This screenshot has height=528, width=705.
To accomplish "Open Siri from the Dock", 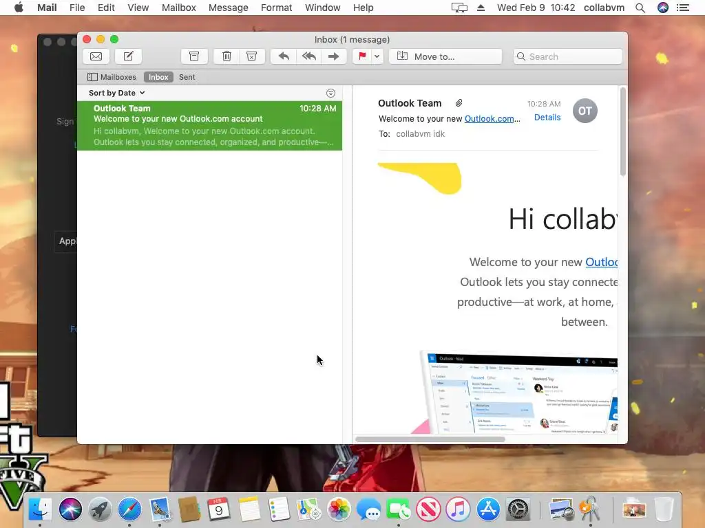I will pyautogui.click(x=70, y=509).
